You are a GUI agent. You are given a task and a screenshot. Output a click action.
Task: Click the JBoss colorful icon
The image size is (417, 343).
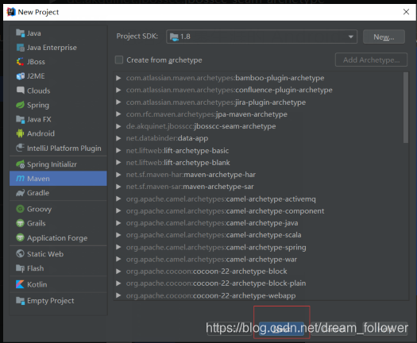click(20, 62)
